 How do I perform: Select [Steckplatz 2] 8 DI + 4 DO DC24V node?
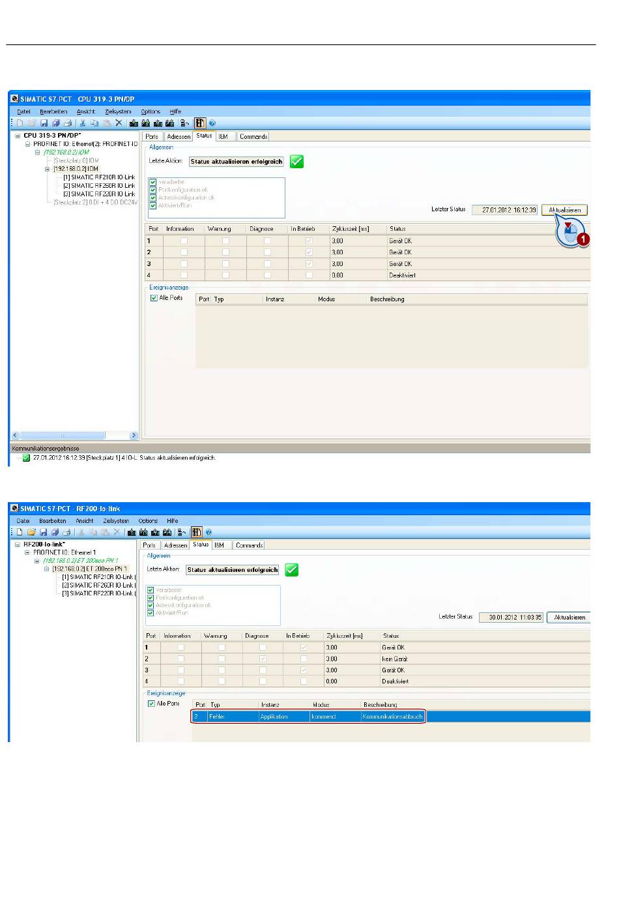(x=95, y=203)
